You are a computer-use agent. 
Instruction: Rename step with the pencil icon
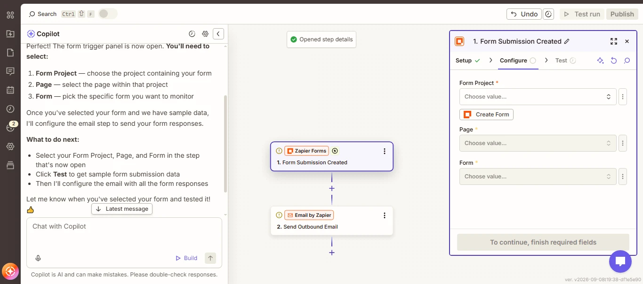click(x=567, y=41)
